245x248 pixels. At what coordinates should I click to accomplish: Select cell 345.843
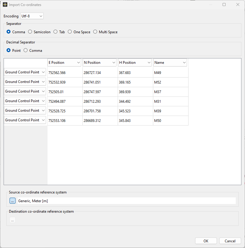[136, 120]
